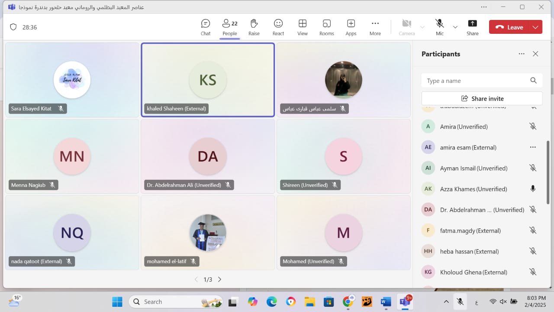The image size is (554, 312).
Task: Show hidden icons in the system tray
Action: pyautogui.click(x=446, y=302)
